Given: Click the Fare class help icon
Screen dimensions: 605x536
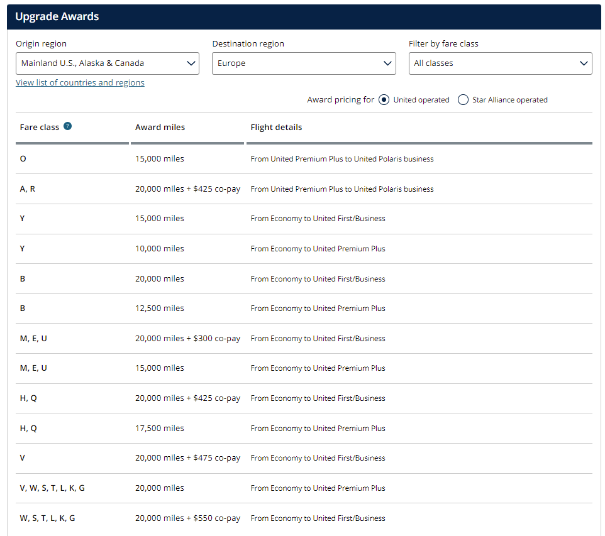Looking at the screenshot, I should 67,126.
